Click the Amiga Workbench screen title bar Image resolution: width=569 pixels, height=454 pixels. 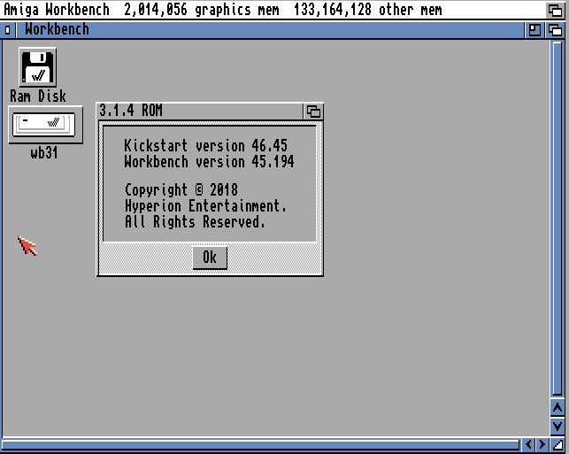(x=273, y=10)
